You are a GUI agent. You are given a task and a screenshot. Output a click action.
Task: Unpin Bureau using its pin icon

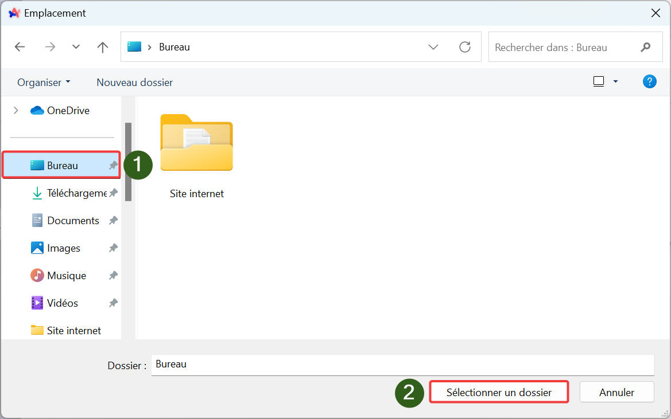(x=114, y=166)
